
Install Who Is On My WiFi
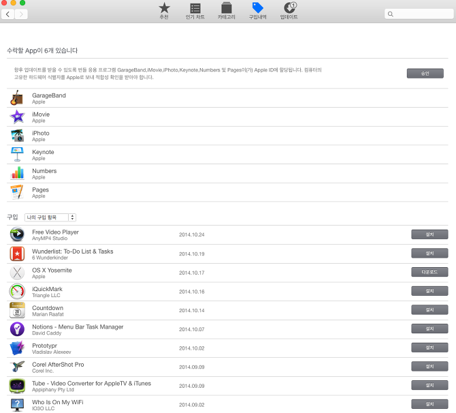click(429, 404)
